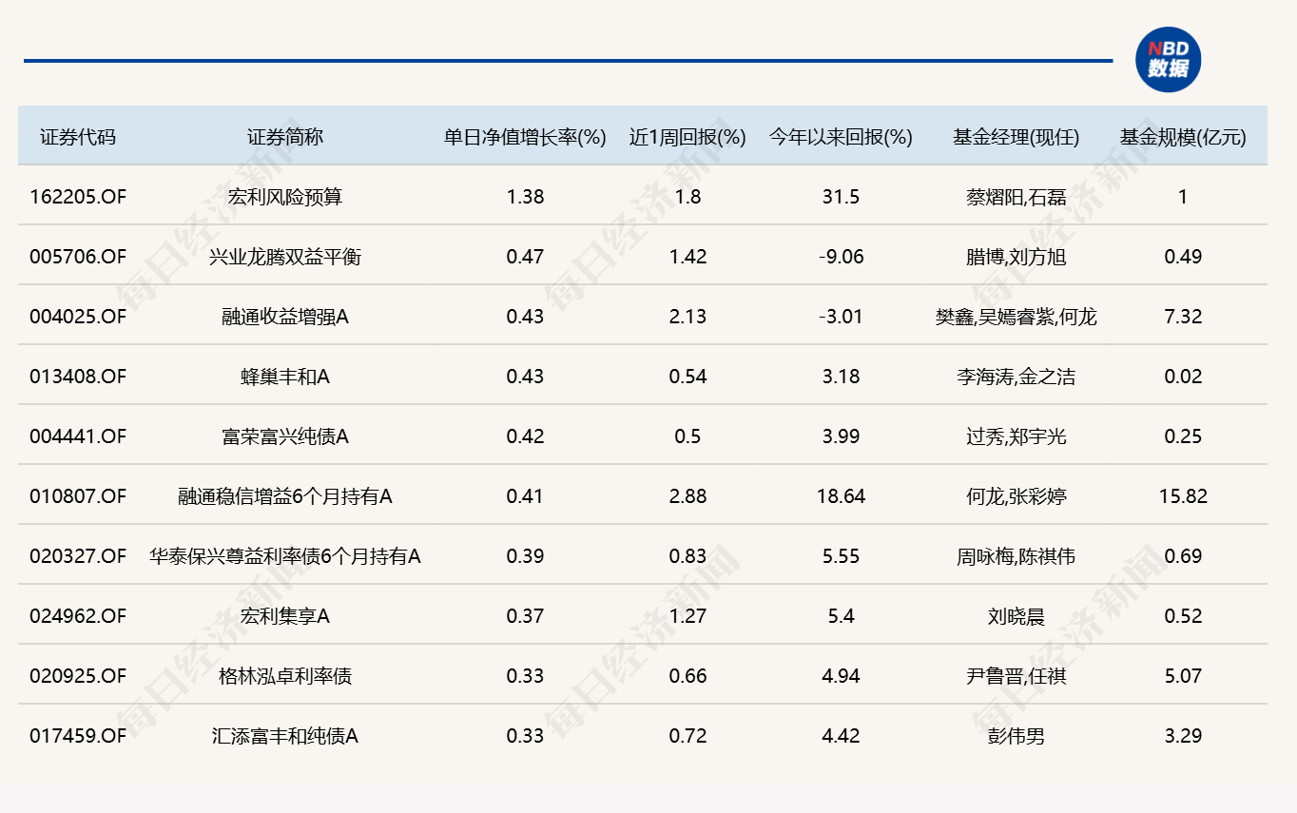Image resolution: width=1297 pixels, height=813 pixels.
Task: Click daily growth value 1.38
Action: (525, 197)
